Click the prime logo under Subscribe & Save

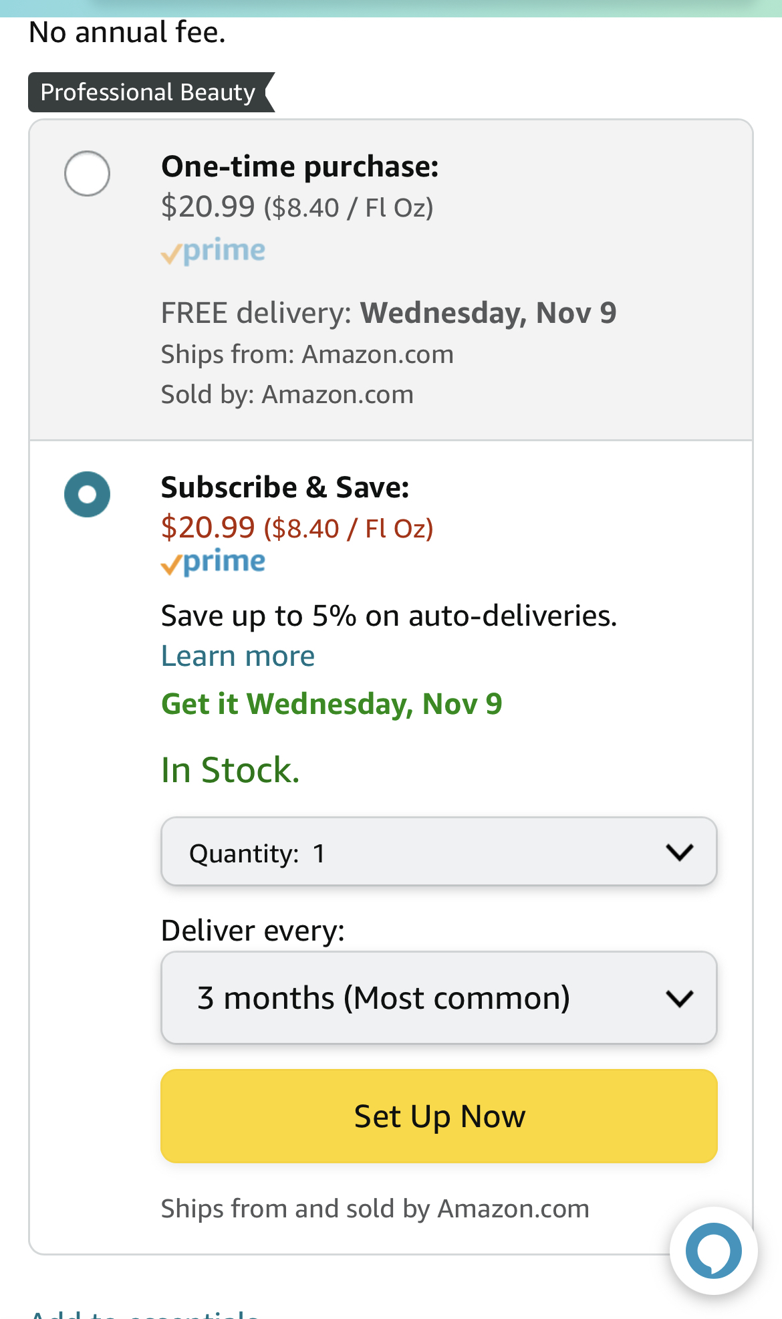click(213, 562)
